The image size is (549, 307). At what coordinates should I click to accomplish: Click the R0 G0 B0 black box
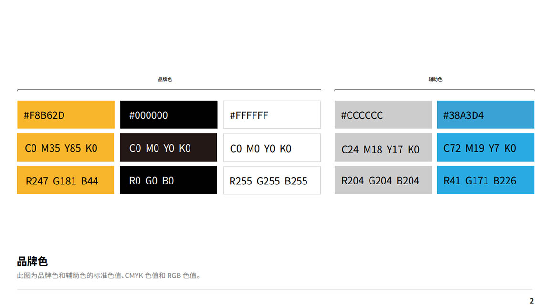169,180
